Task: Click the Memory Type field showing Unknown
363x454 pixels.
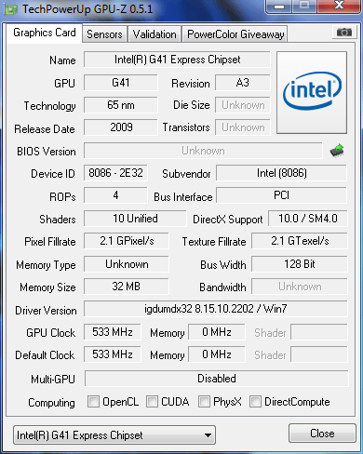Action: coord(127,264)
